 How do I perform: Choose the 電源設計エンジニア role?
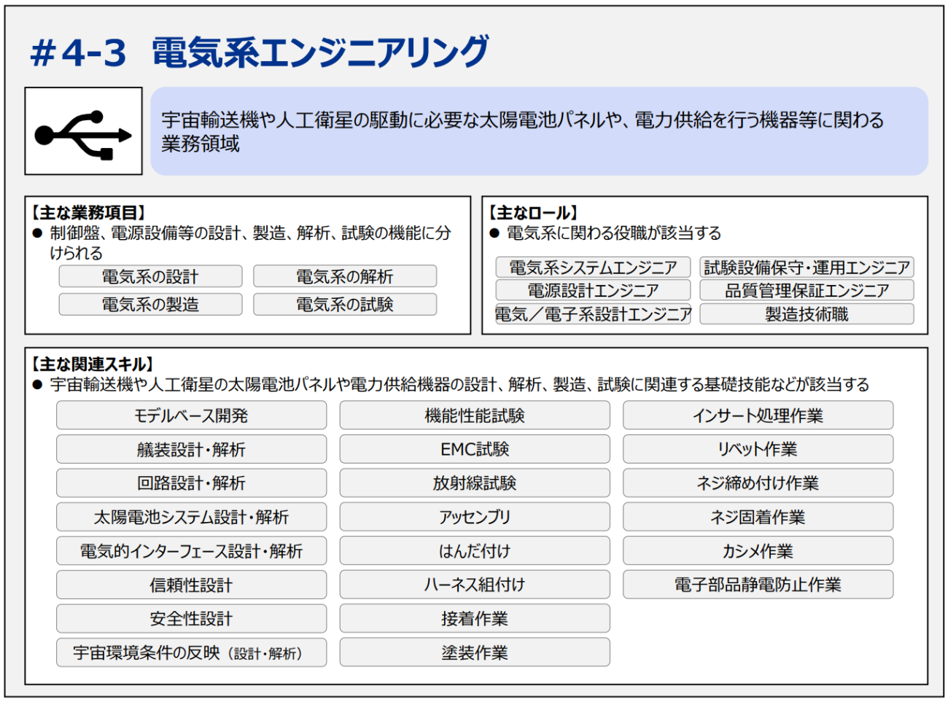(592, 291)
